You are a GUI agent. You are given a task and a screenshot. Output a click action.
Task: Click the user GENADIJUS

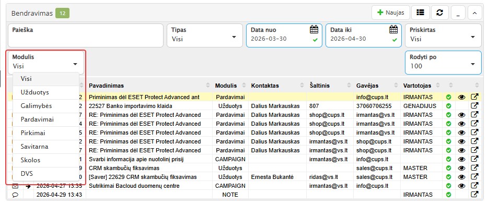tap(420, 106)
